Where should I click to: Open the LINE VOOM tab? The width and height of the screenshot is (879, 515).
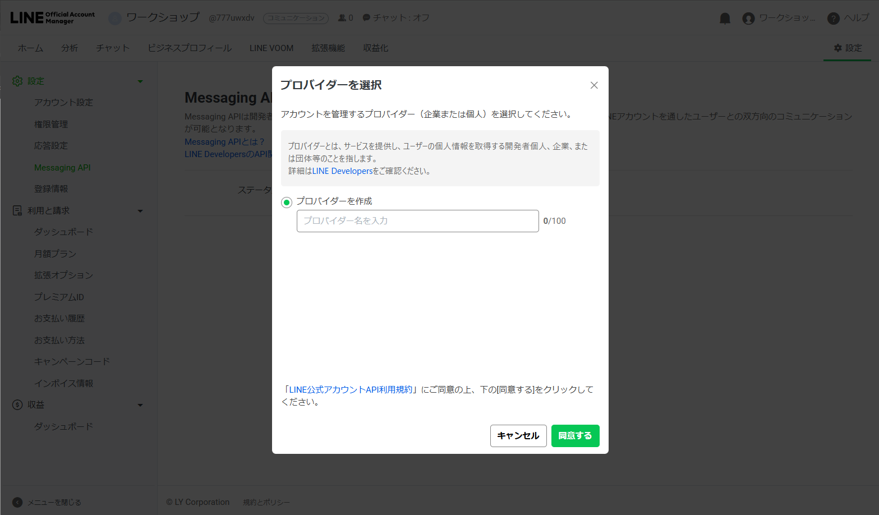click(x=271, y=48)
